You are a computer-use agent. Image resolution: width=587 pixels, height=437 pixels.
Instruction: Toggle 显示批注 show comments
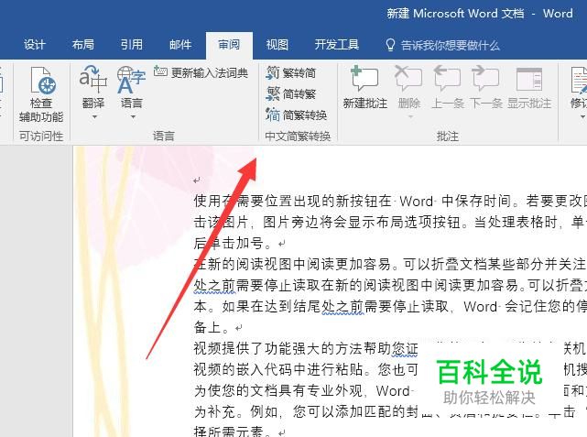pos(529,88)
